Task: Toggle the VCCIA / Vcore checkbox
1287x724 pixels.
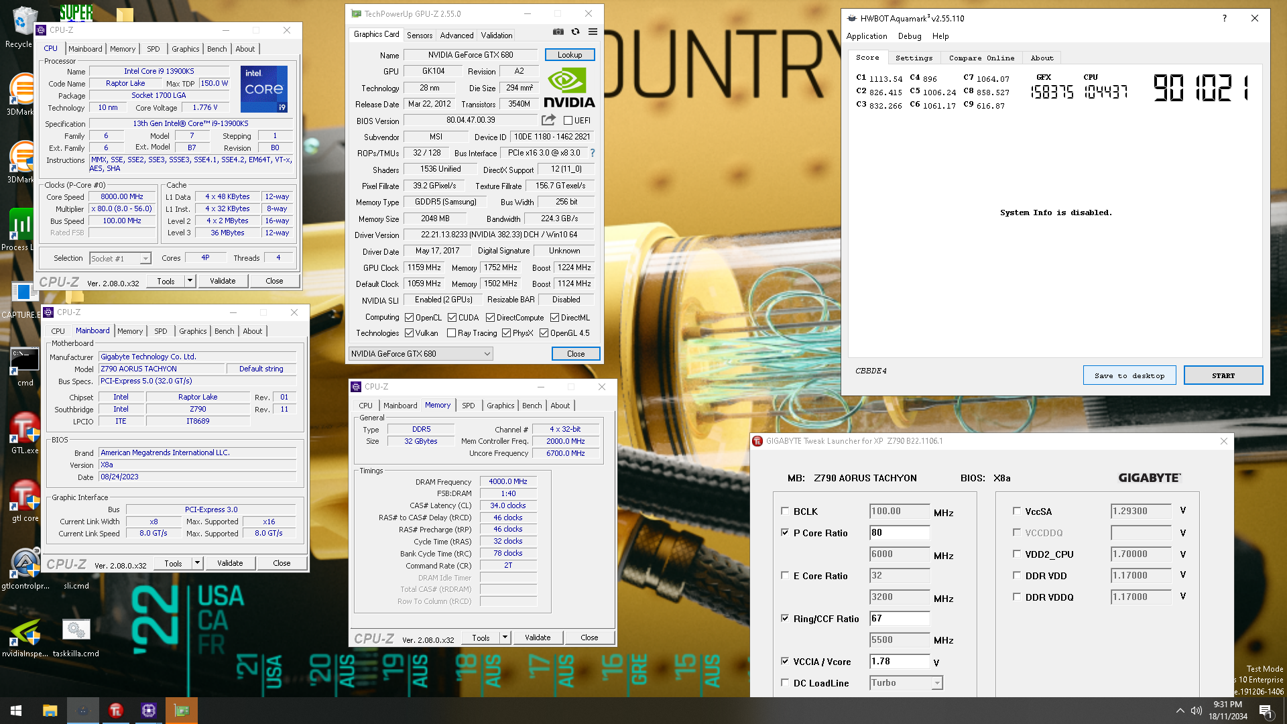Action: 785,661
